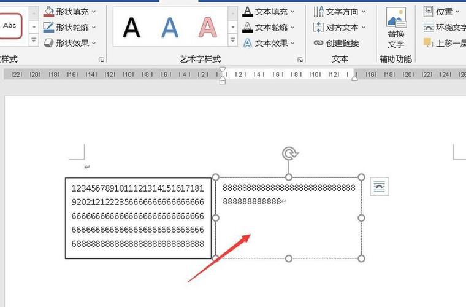
Task: Click the 形状填充 paint bucket icon
Action: tap(48, 12)
